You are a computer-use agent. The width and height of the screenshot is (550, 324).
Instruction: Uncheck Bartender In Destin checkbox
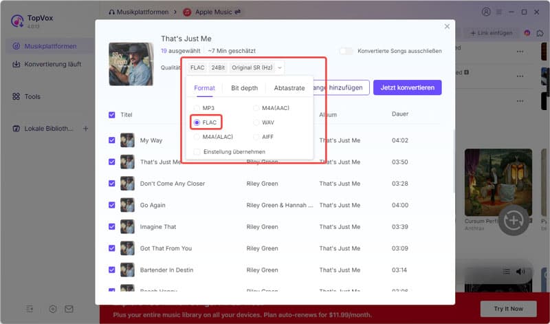[112, 270]
